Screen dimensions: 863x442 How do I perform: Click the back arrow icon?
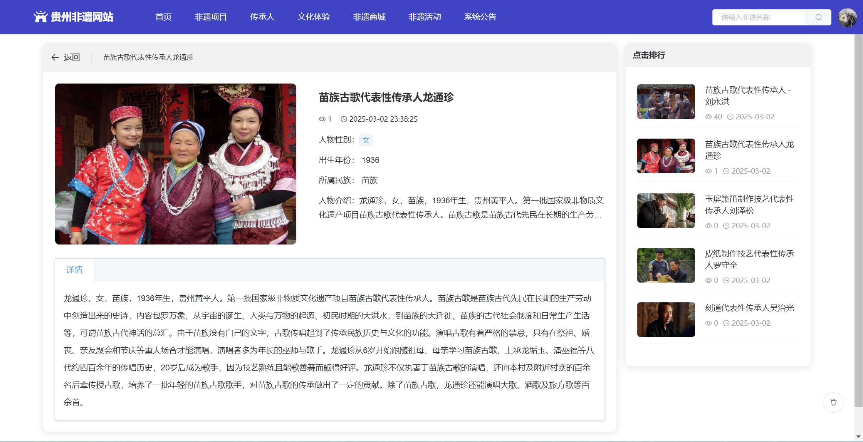55,57
